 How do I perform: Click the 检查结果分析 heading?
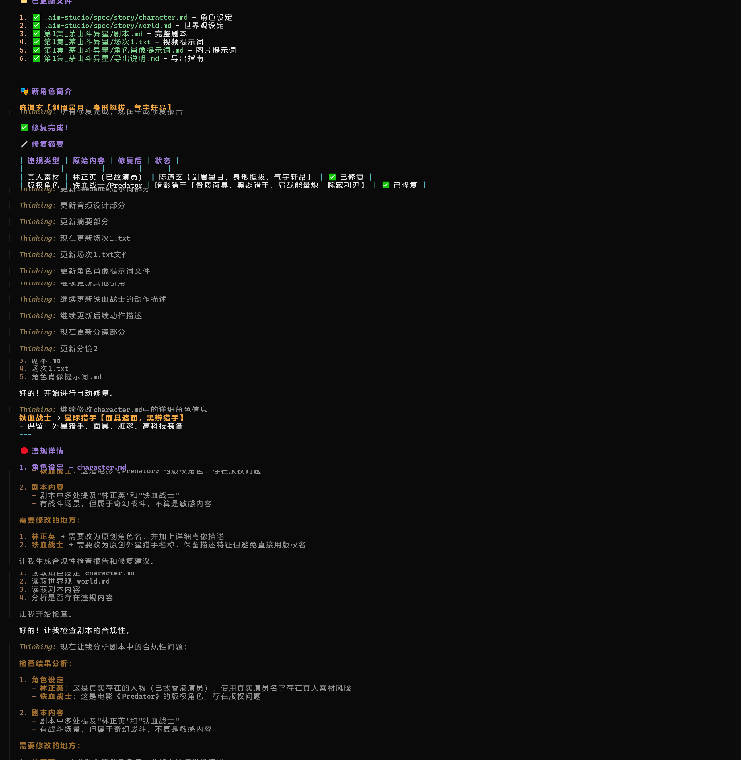tap(46, 663)
